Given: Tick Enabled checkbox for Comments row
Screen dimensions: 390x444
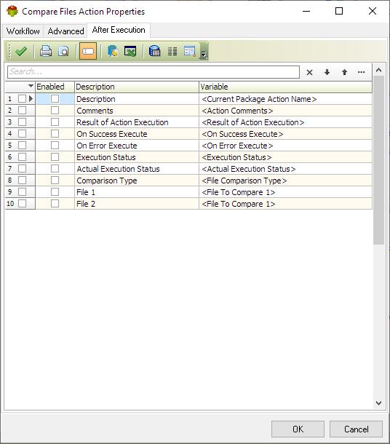Looking at the screenshot, I should 55,110.
